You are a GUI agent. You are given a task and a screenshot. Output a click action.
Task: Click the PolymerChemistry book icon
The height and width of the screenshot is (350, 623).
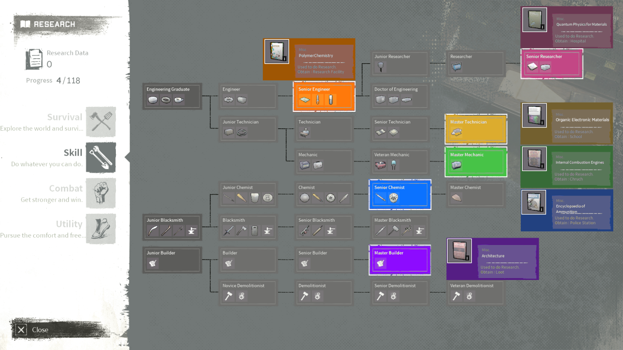coord(276,52)
